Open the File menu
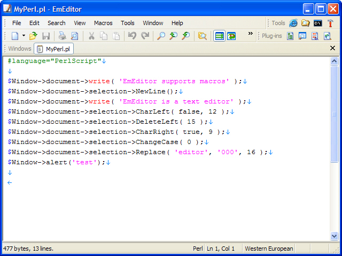This screenshot has width=342, height=256. 17,23
